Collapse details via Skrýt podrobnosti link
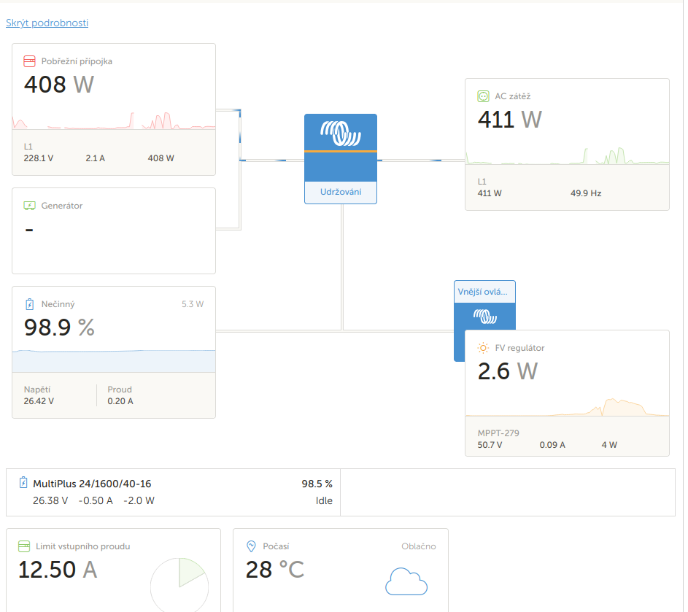688x612 pixels. [47, 23]
